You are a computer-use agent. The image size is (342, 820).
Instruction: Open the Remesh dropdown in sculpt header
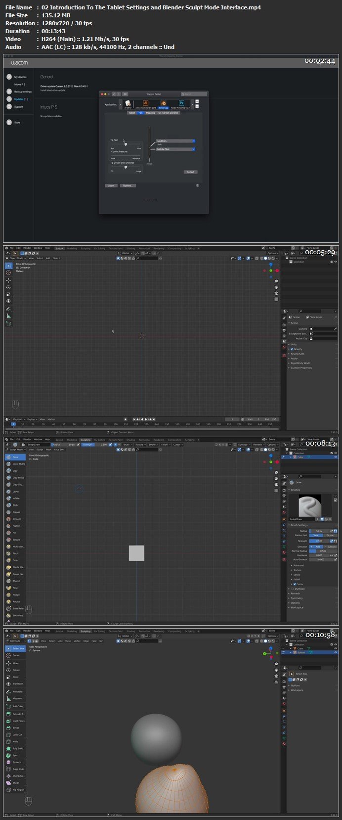(x=258, y=445)
